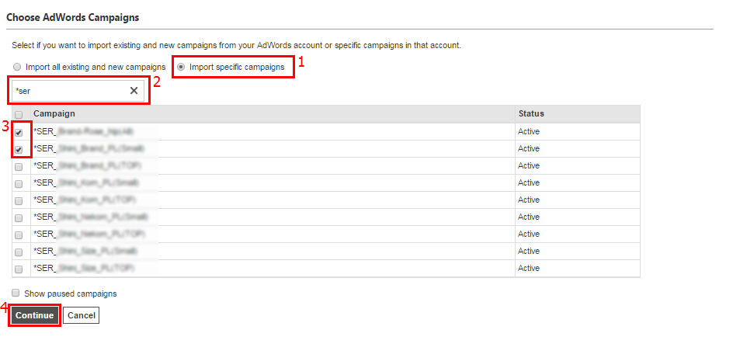The width and height of the screenshot is (733, 337).
Task: Check the third campaign row checkbox
Action: click(19, 166)
